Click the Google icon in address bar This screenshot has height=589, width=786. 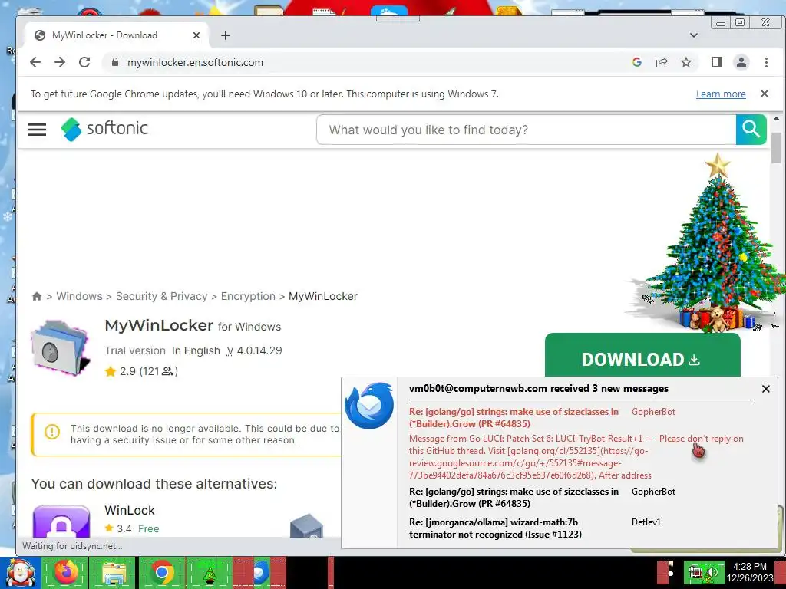point(636,62)
